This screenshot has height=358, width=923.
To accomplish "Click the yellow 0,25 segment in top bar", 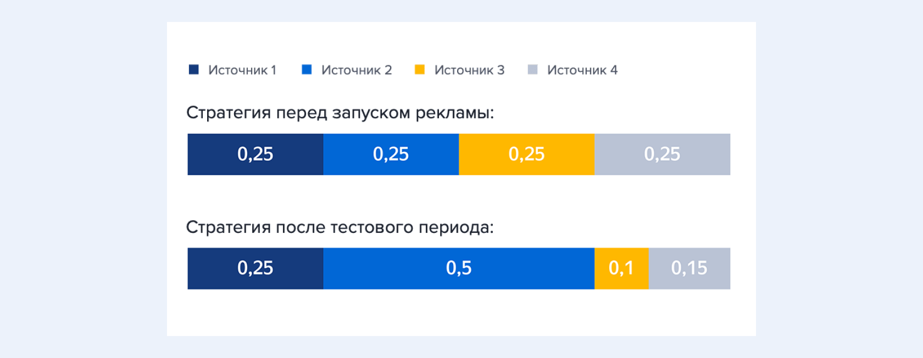I will coord(526,154).
